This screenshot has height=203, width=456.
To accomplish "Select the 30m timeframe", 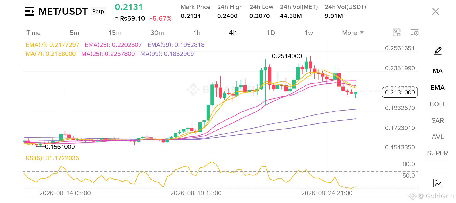I will pyautogui.click(x=157, y=33).
